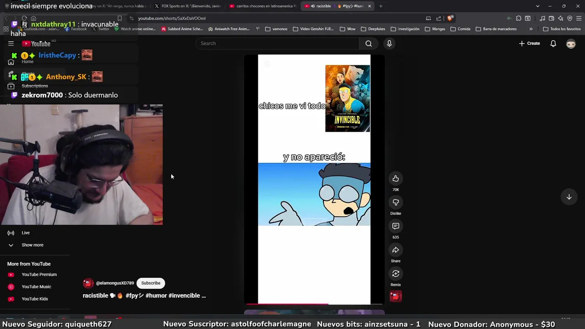Screen dimensions: 585x329
Task: Open the 635 comments panel
Action: pyautogui.click(x=396, y=226)
